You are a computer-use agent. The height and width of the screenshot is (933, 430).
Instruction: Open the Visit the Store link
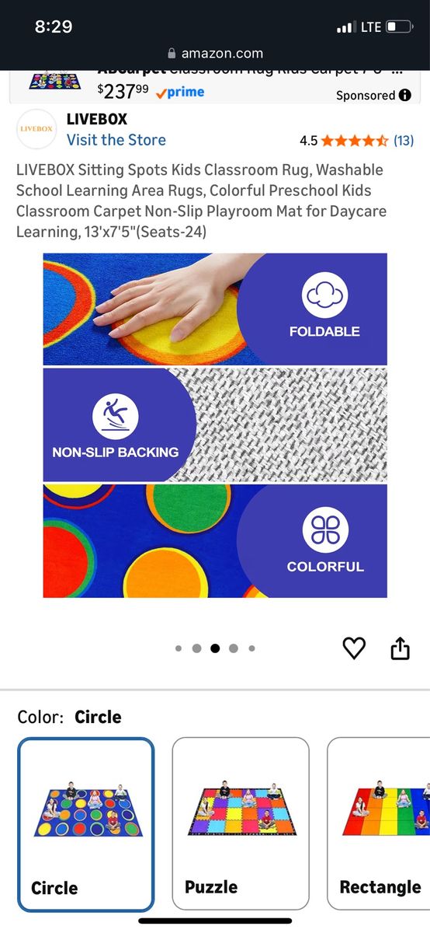[x=116, y=140]
